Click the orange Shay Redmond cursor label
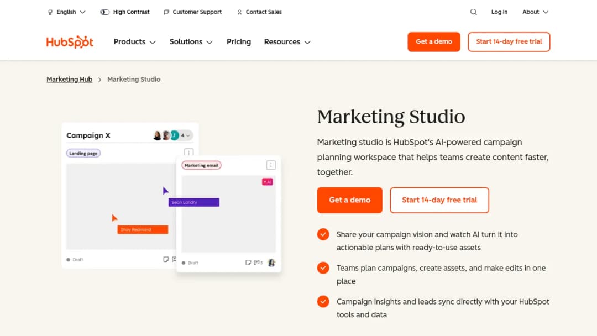Image resolution: width=597 pixels, height=336 pixels. coord(143,229)
